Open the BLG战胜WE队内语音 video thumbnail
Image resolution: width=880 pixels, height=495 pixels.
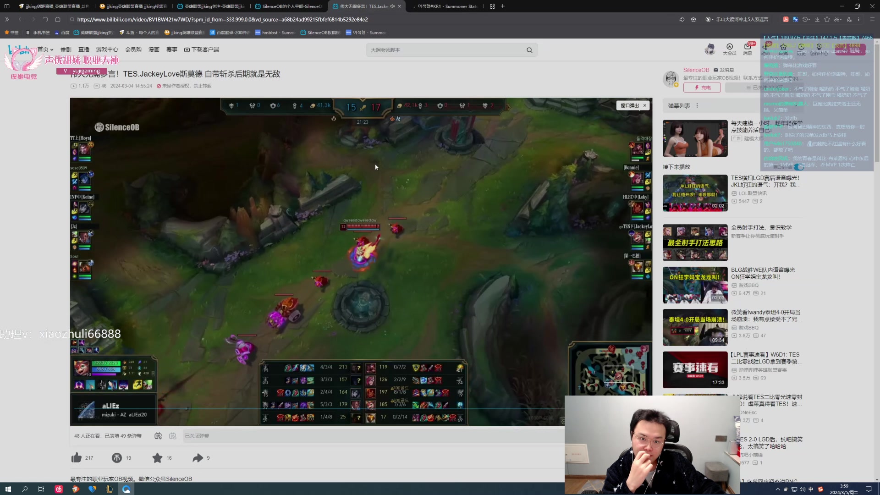coord(695,285)
